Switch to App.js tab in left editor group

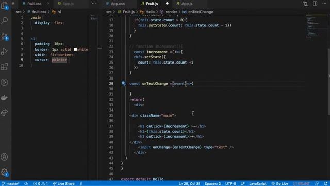point(68,4)
